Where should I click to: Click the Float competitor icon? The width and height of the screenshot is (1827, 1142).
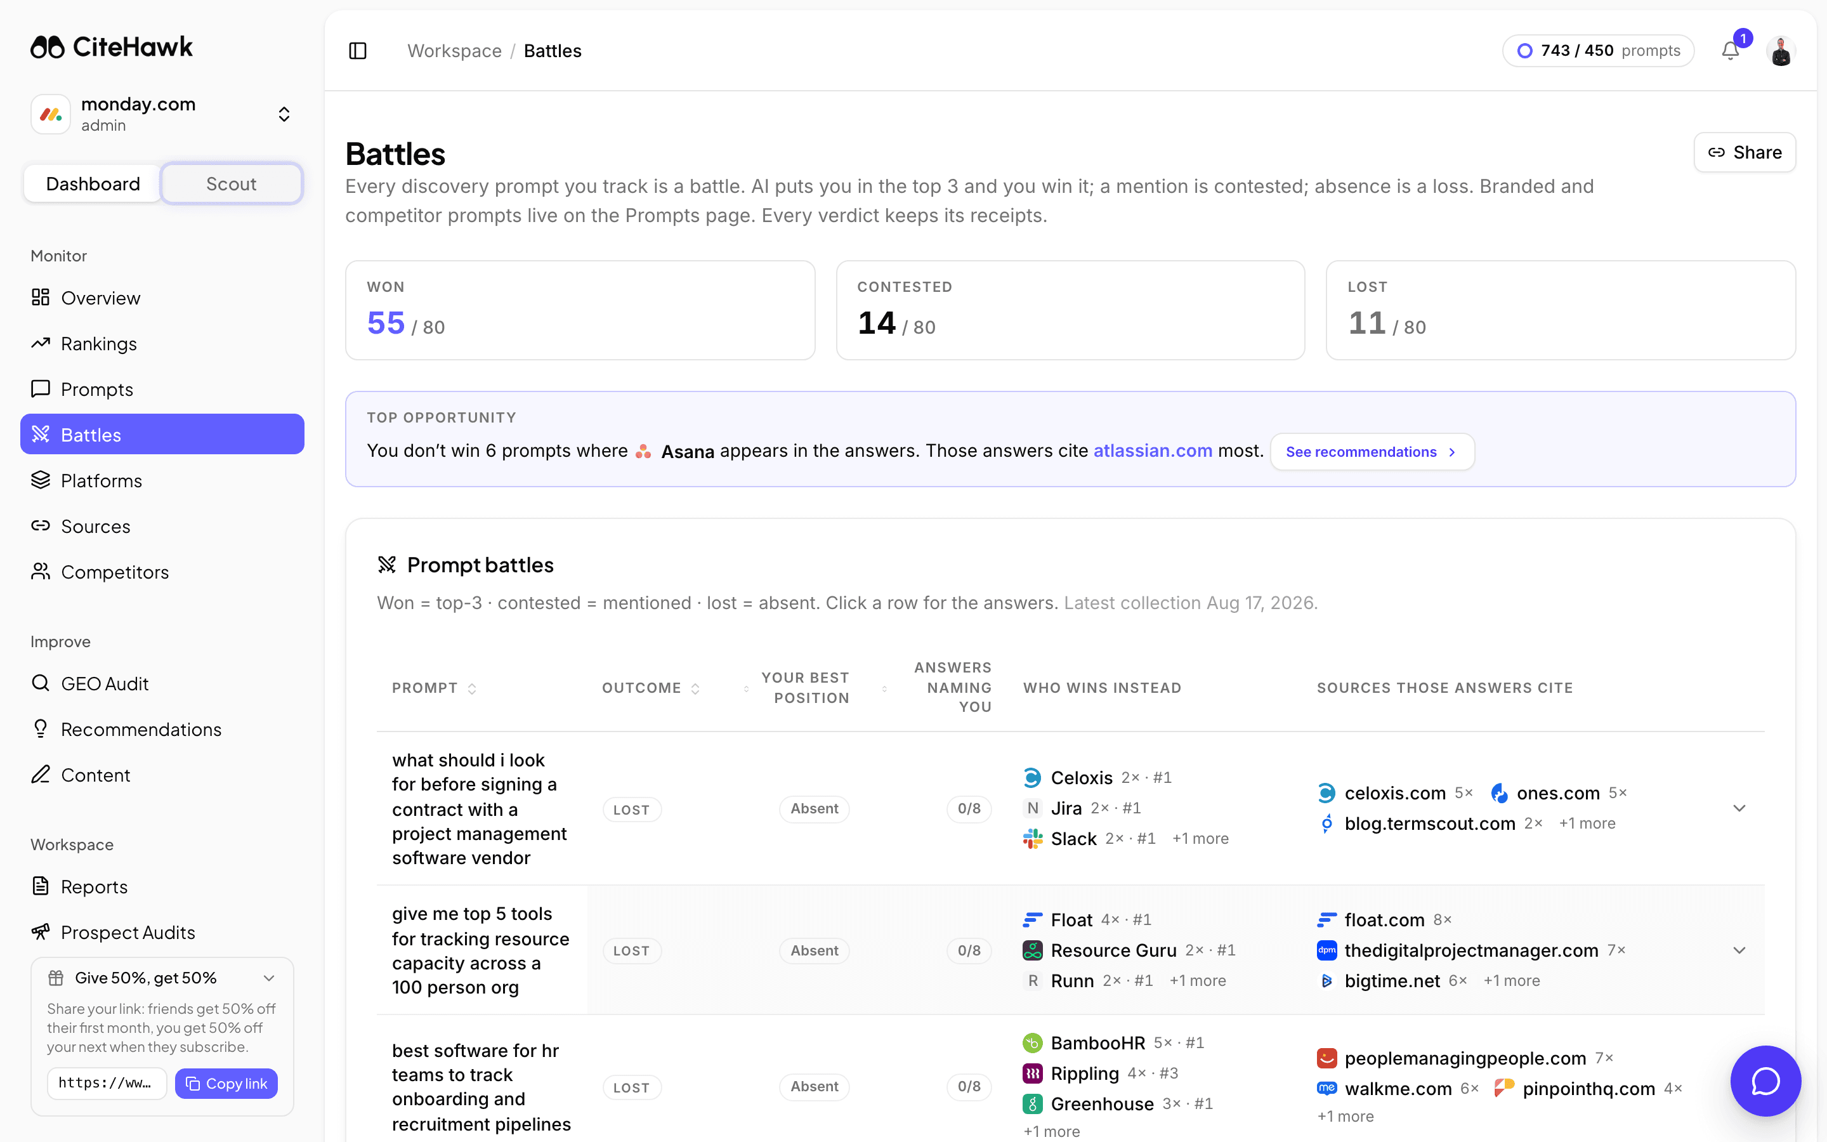(1032, 920)
